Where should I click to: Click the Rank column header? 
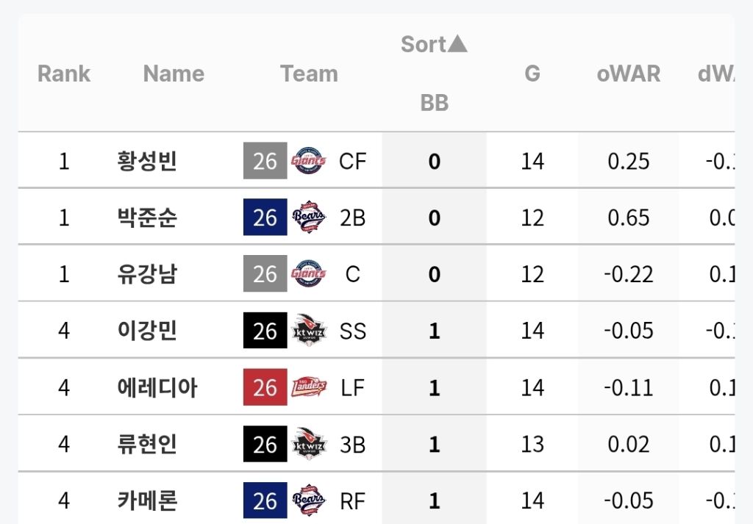(64, 73)
